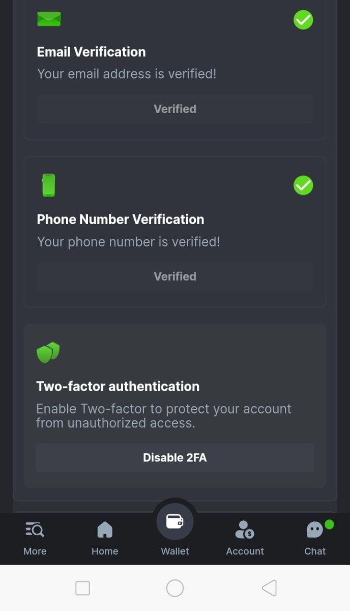Select the Account tab label

[245, 551]
